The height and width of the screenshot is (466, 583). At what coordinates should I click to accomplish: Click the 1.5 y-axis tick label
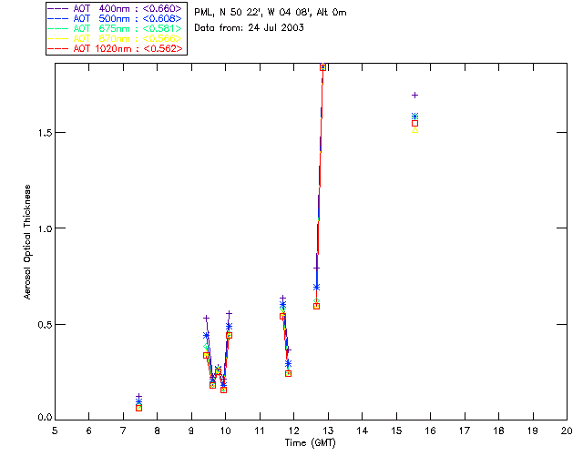(45, 133)
